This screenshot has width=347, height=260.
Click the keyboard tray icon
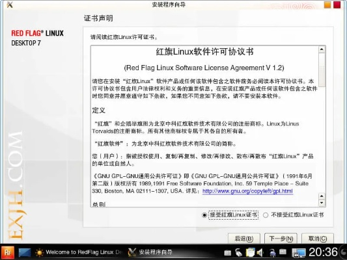227,253
